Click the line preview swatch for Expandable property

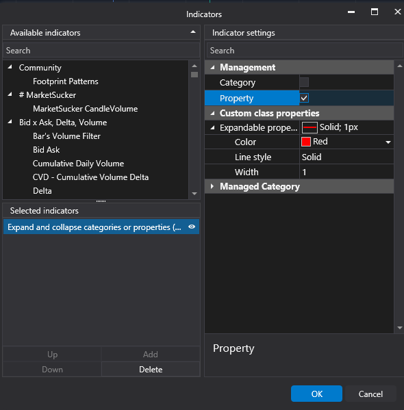point(310,127)
